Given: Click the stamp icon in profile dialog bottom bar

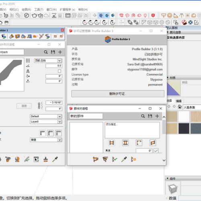Looking at the screenshot, I should click(x=46, y=159).
